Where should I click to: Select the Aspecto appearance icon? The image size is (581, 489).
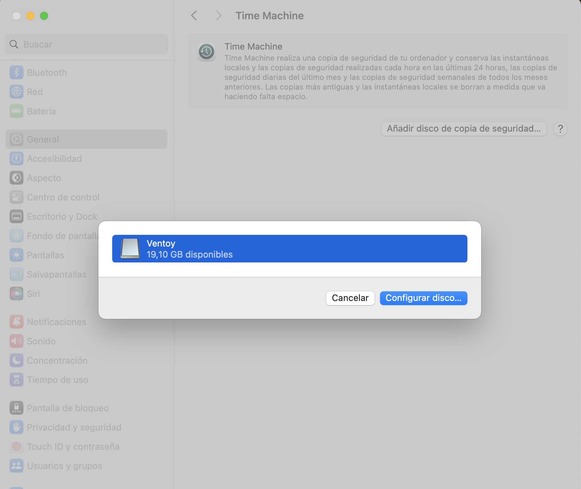click(x=17, y=178)
